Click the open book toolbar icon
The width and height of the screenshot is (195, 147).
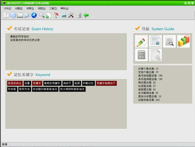(x=6, y=15)
